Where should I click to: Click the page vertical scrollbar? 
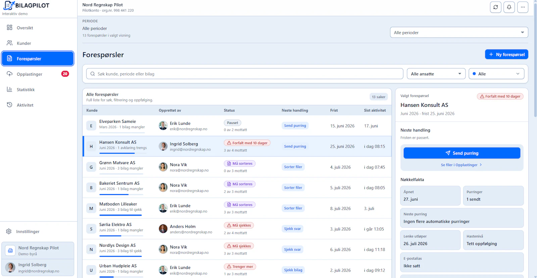point(535,60)
